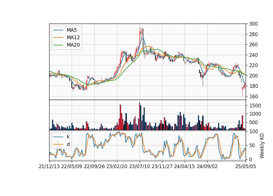Click the MA12 legend label
The width and height of the screenshot is (273, 196).
[73, 37]
